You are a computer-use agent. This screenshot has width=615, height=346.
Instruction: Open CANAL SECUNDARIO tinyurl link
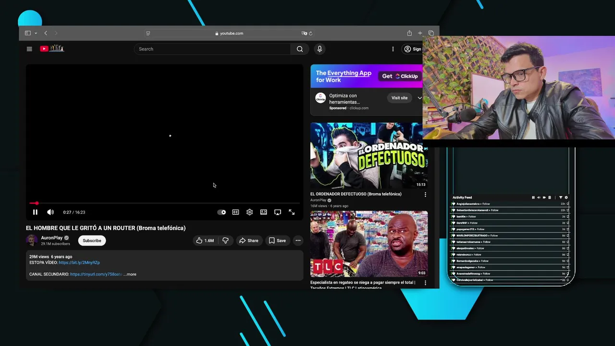click(96, 274)
